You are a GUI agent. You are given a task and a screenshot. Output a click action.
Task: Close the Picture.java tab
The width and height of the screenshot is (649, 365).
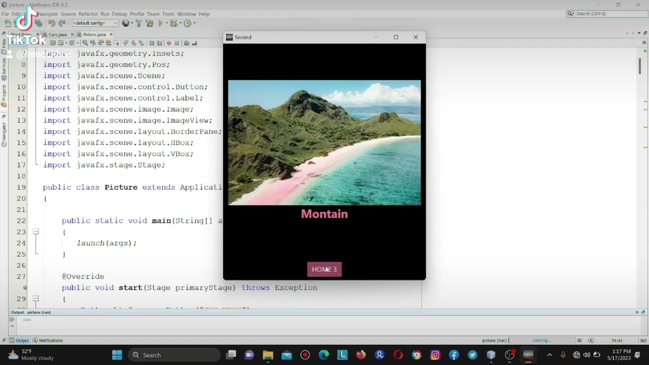click(111, 34)
